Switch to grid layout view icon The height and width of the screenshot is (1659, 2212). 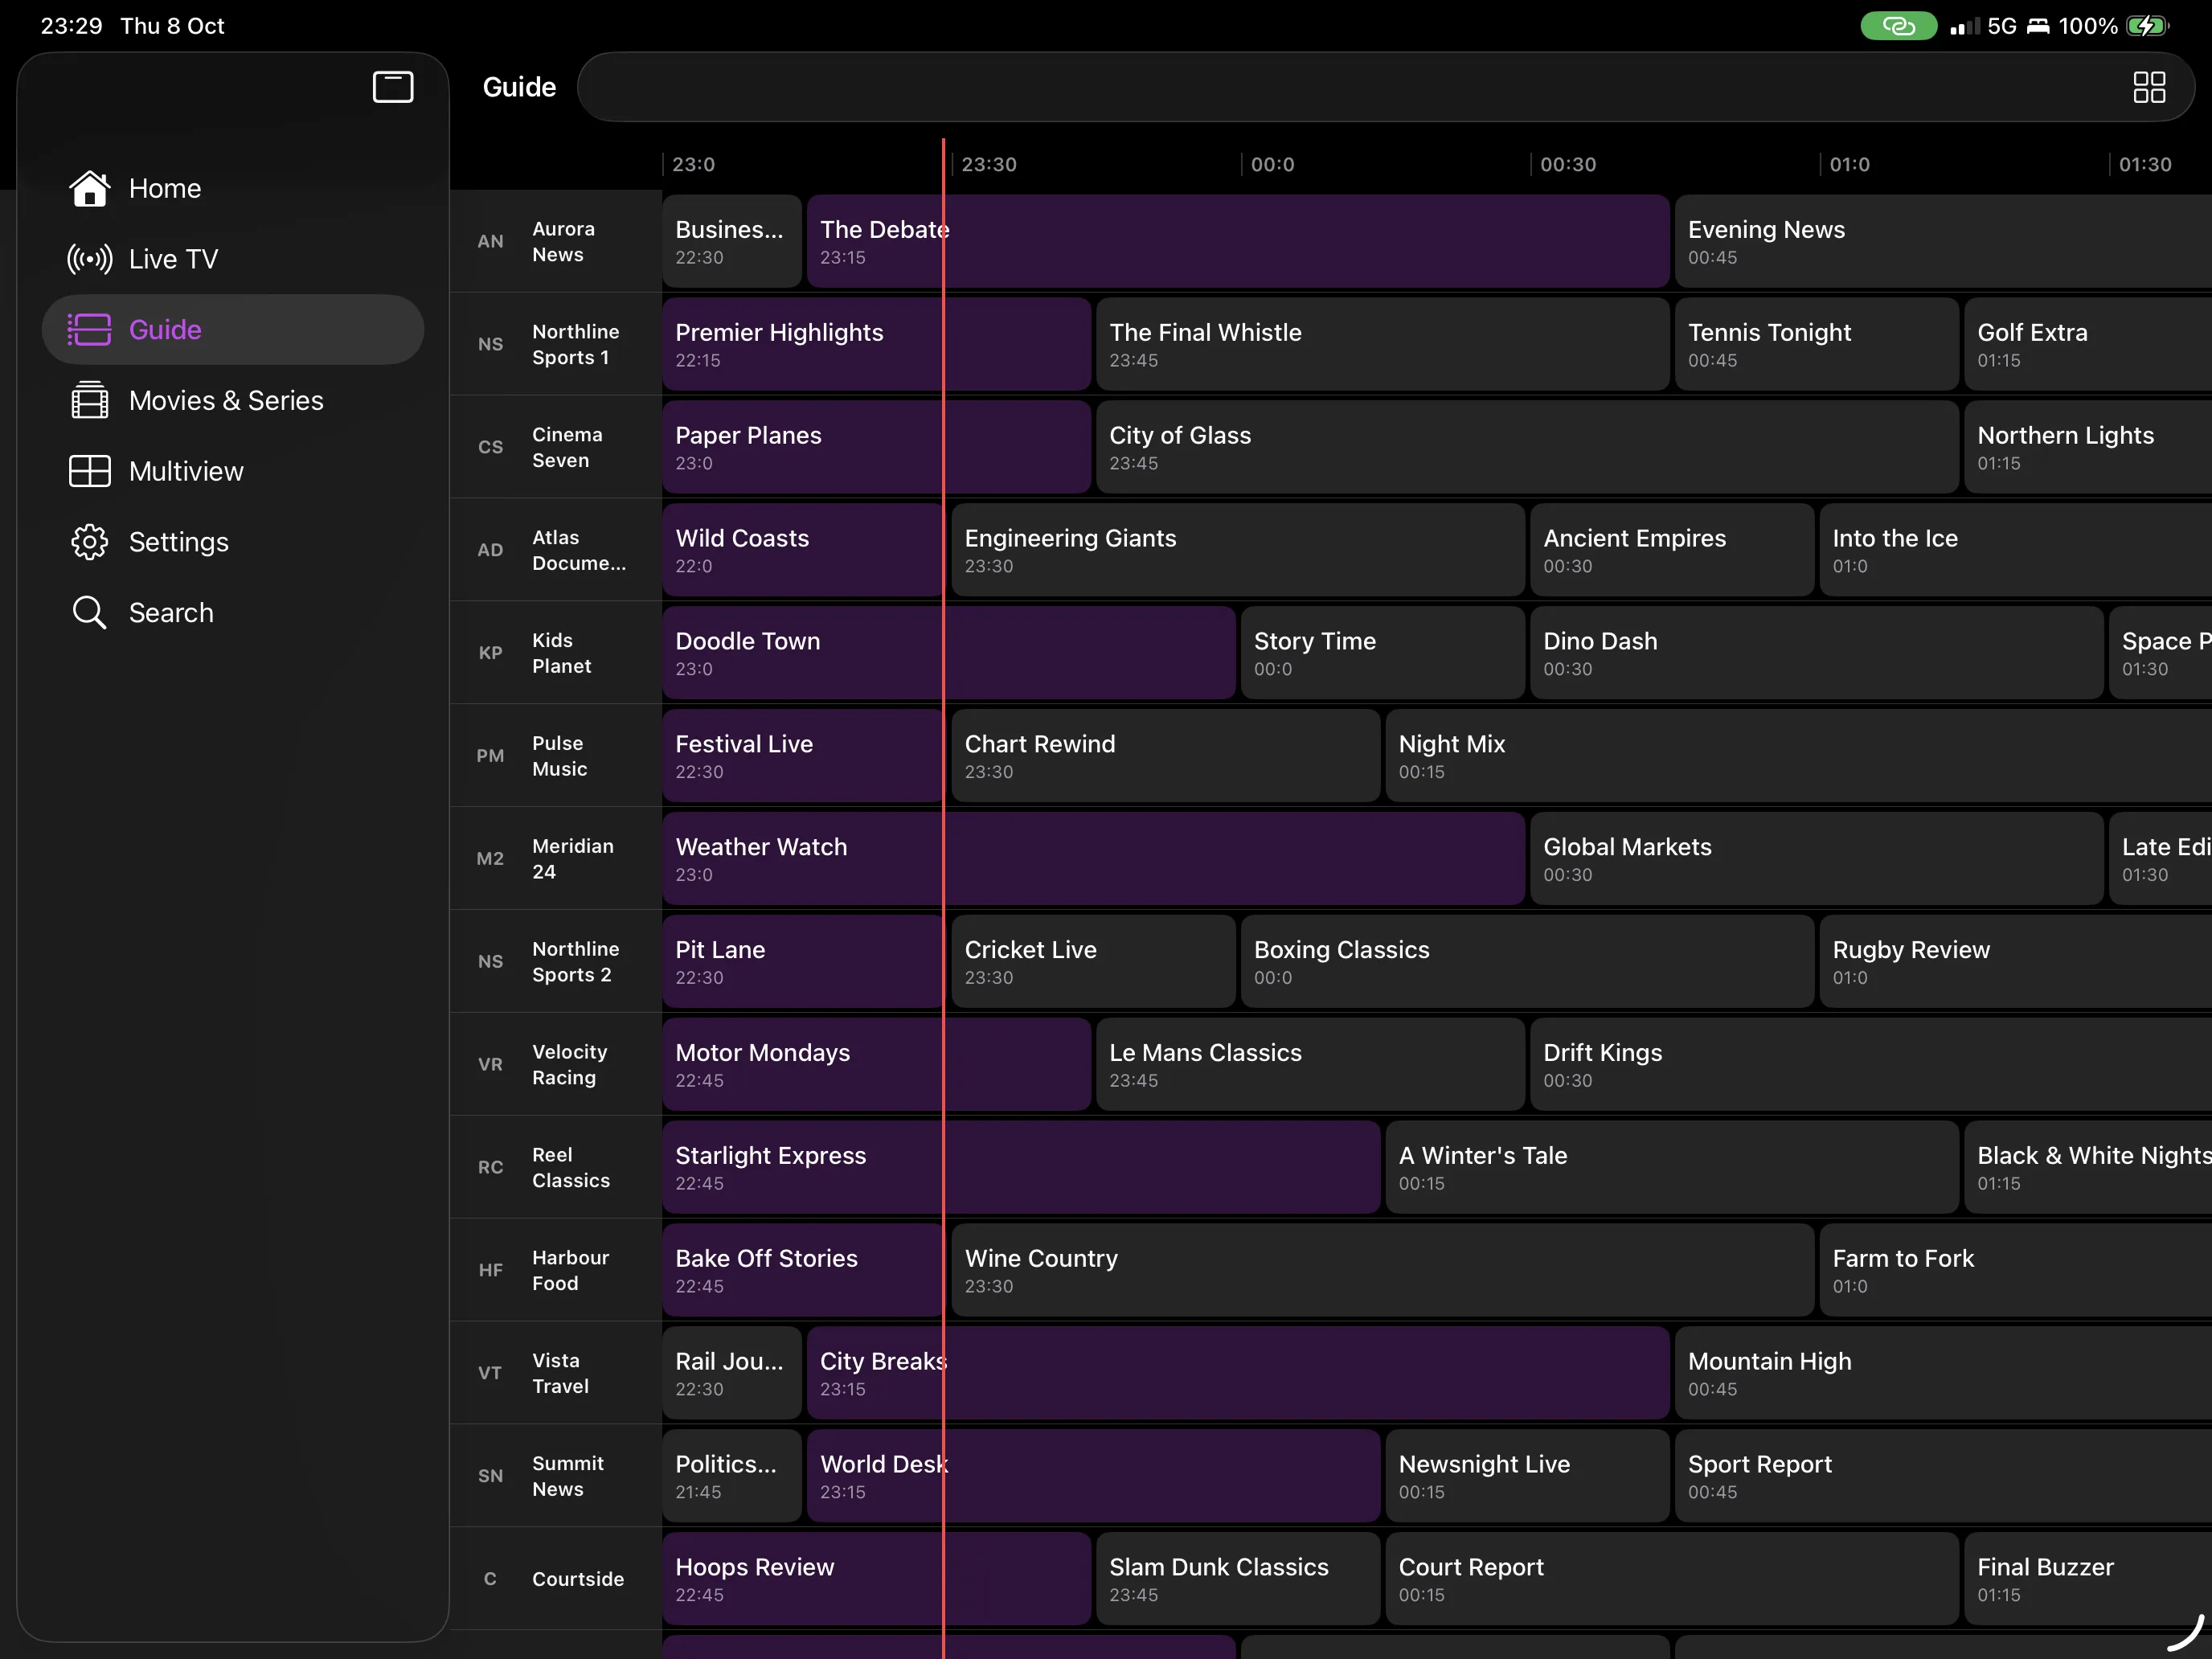pos(2149,87)
